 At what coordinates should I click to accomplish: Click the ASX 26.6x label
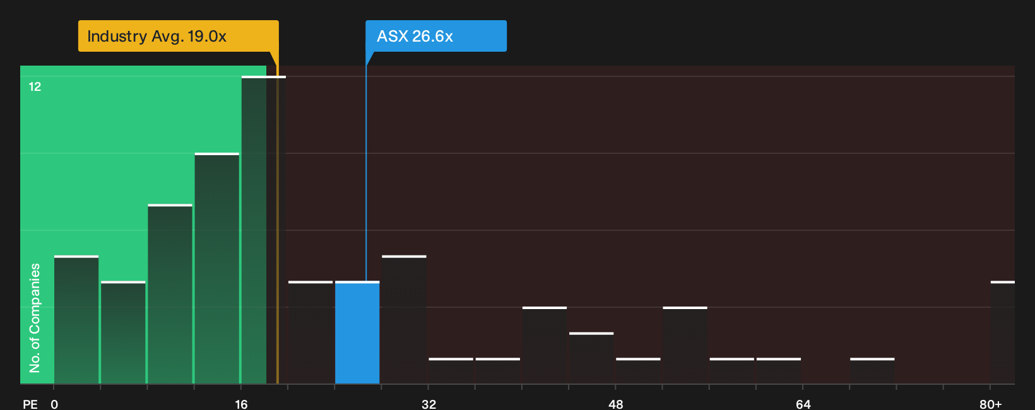pos(435,36)
